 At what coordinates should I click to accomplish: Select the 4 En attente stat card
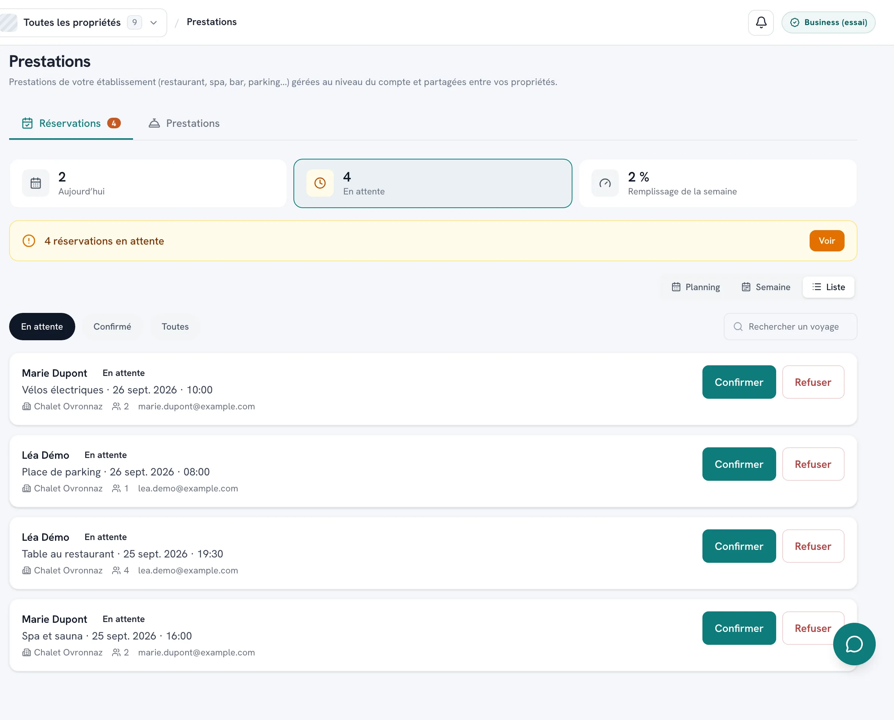point(433,183)
